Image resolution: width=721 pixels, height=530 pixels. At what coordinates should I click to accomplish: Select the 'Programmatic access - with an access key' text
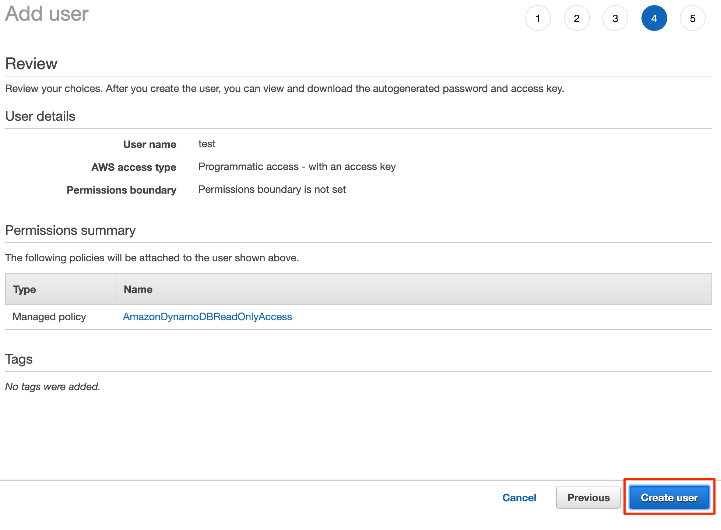pyautogui.click(x=297, y=167)
